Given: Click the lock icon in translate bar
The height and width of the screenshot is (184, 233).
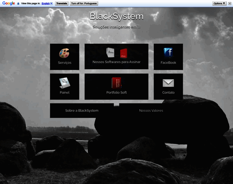Looking at the screenshot, I should tap(18, 3).
